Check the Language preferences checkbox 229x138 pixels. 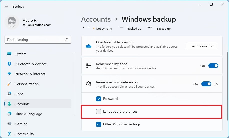pos(99,112)
